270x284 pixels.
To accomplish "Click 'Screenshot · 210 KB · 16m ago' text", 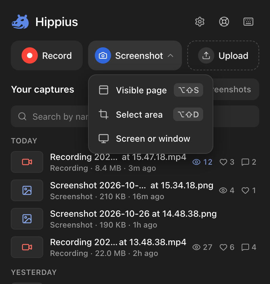I will point(107,196).
